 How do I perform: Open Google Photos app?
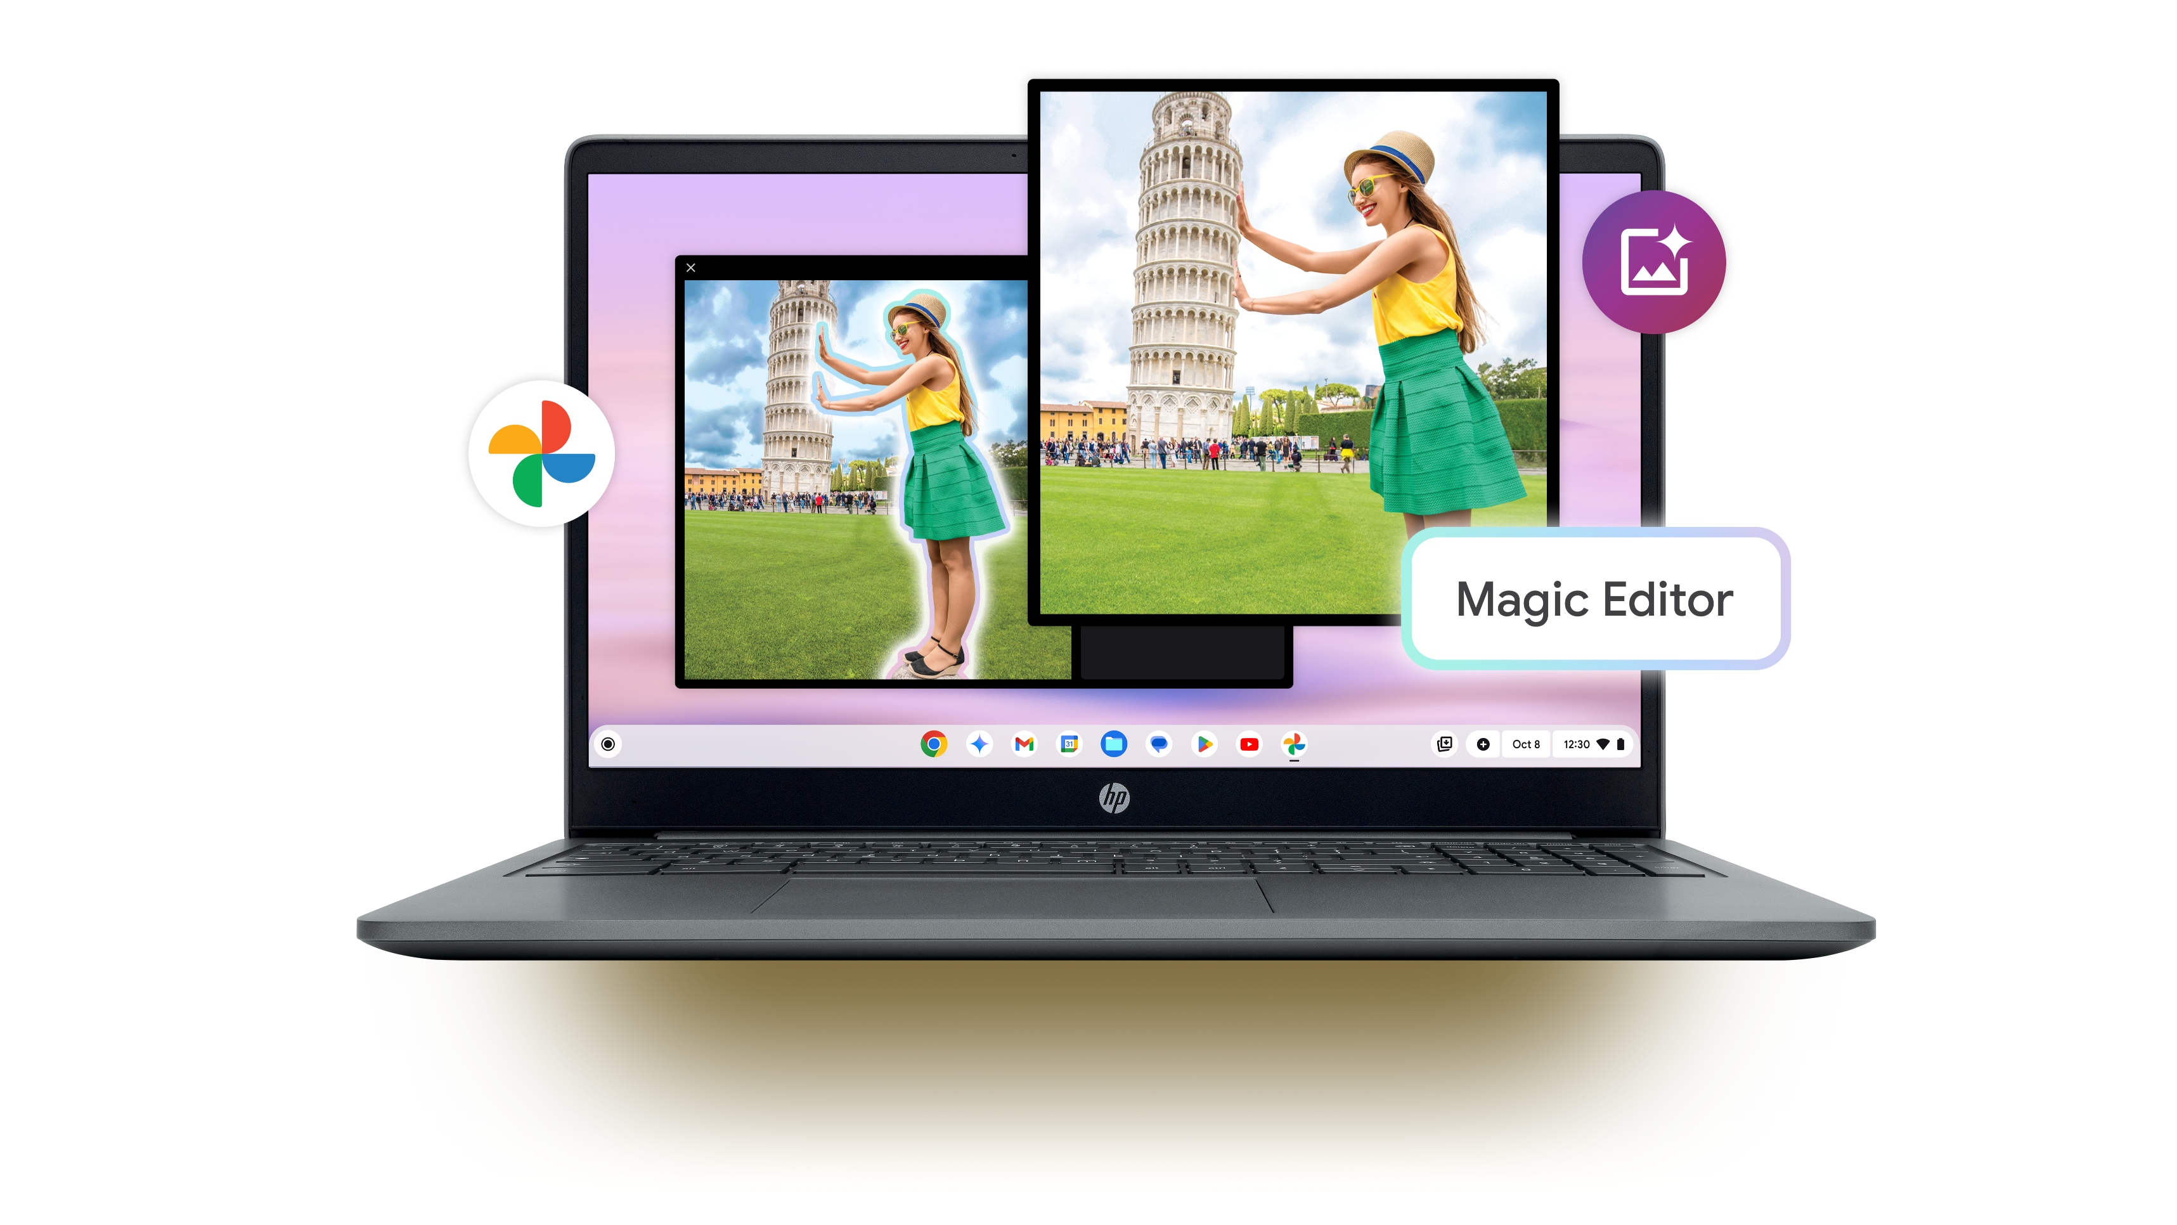click(x=1293, y=742)
